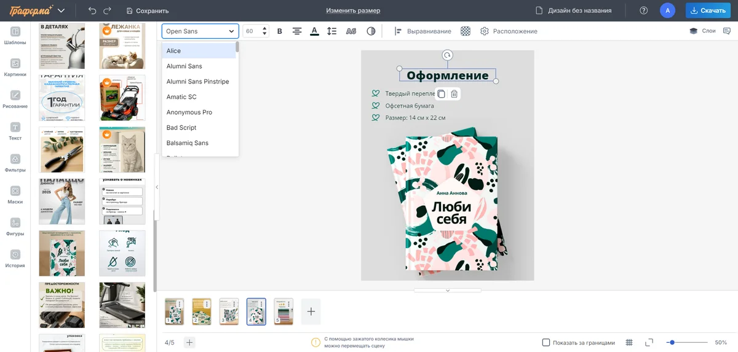Viewport: 738px width, 352px height.
Task: Choose the Alice font from list
Action: click(199, 51)
